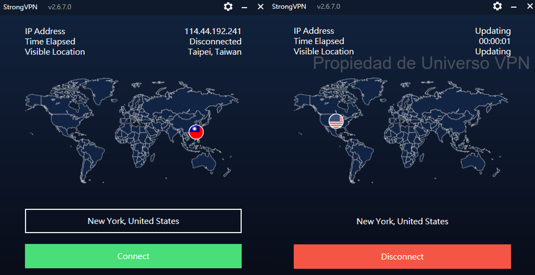The width and height of the screenshot is (535, 275).
Task: Open settings gear in right StrongVPN window
Action: pos(497,6)
